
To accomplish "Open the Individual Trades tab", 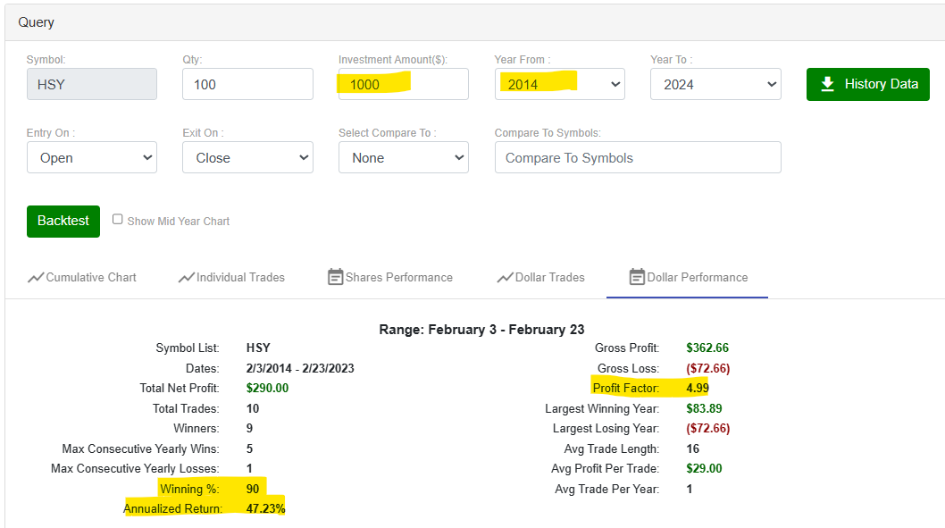I will [232, 277].
